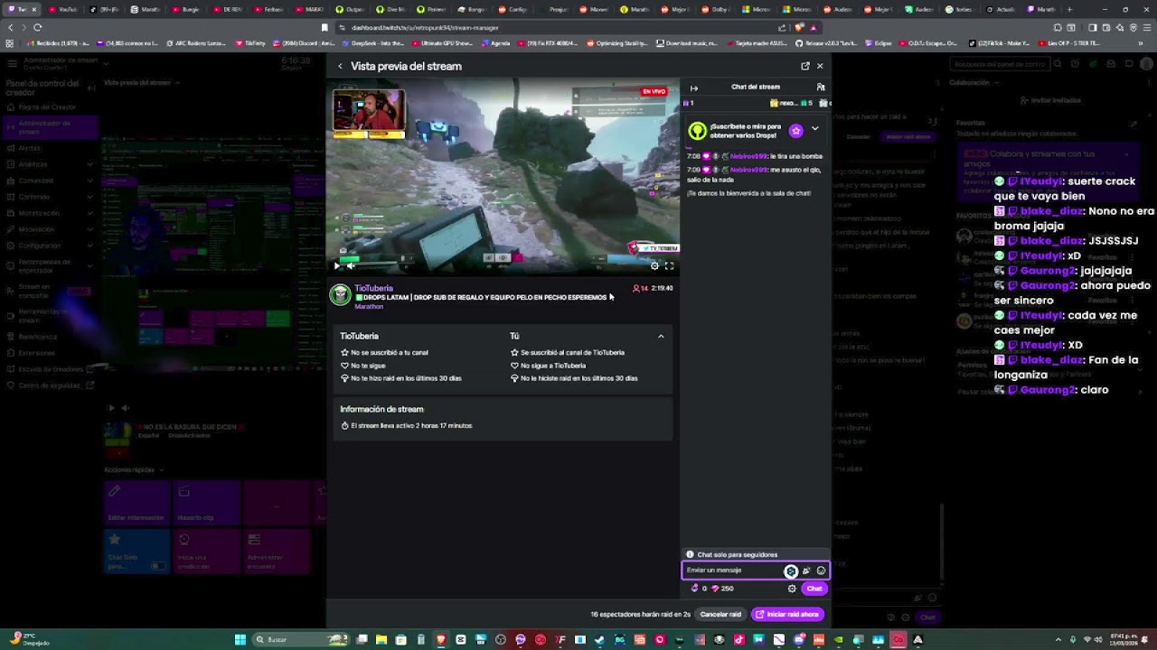
Task: Expand the Monetización sidebar section
Action: [x=51, y=213]
